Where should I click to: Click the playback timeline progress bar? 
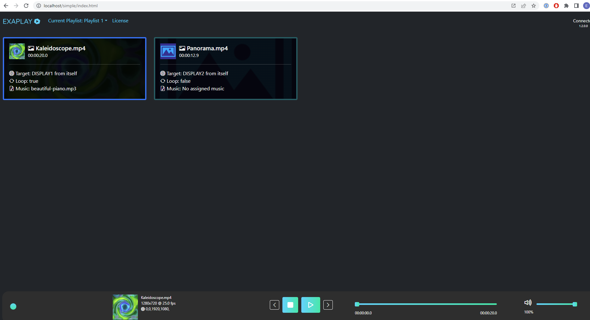[427, 304]
